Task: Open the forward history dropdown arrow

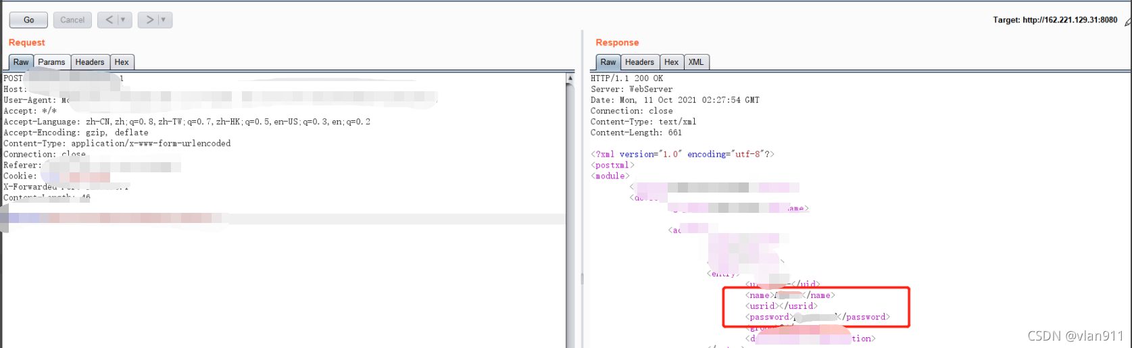Action: pos(165,20)
